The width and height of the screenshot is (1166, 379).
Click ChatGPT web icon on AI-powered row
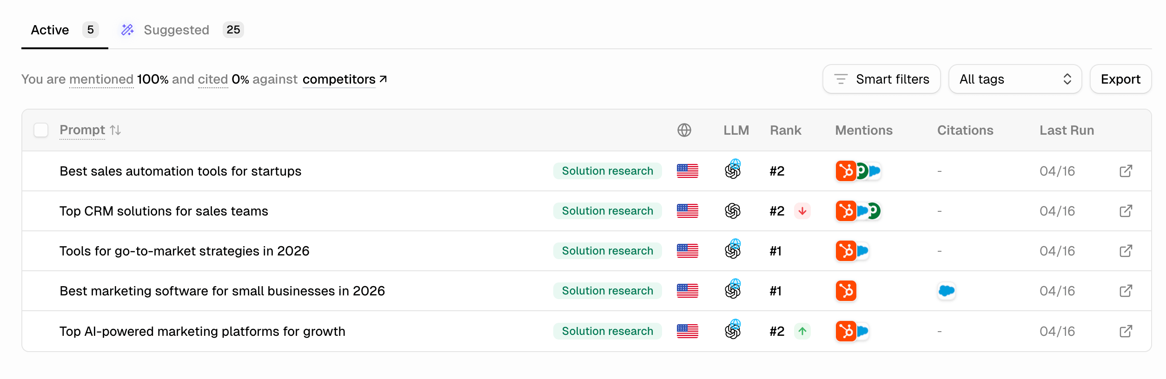[x=733, y=330]
